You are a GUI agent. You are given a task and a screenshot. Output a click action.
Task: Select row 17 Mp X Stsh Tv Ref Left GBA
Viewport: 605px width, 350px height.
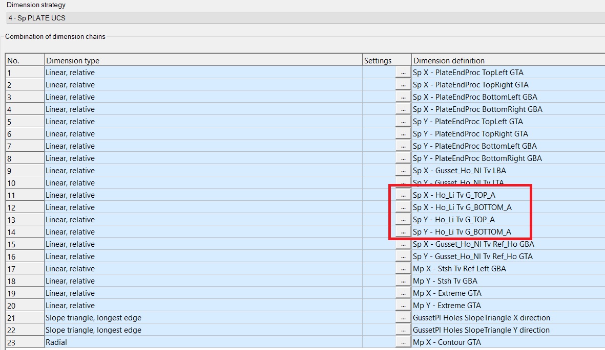coord(205,268)
